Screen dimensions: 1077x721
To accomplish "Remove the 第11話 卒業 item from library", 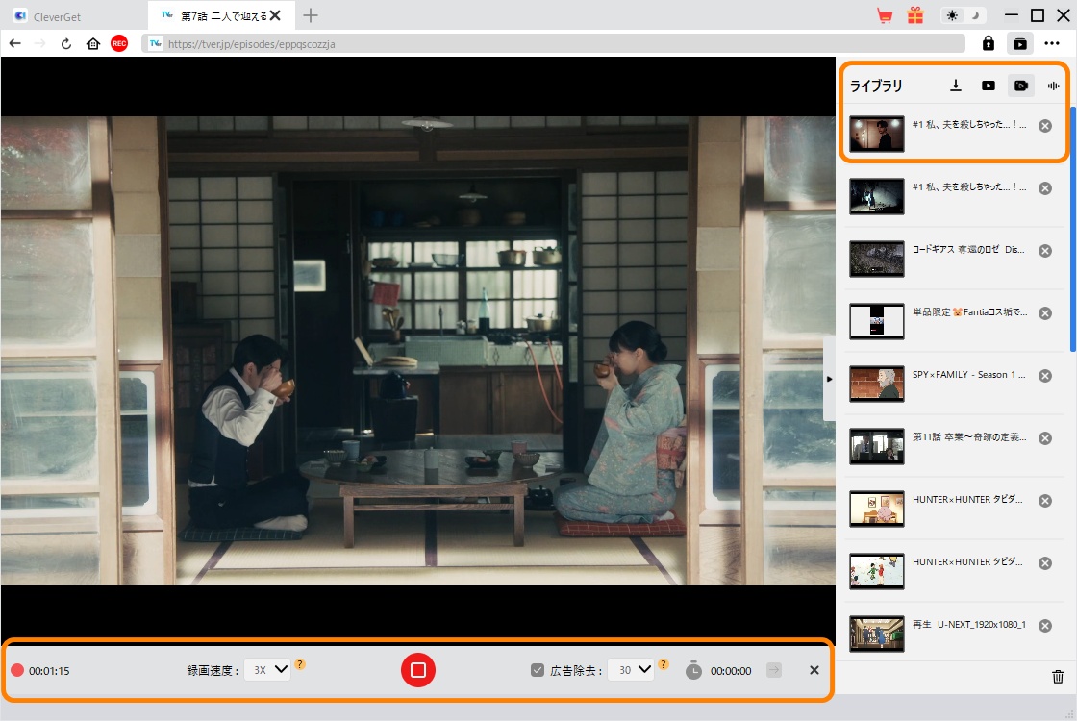I will [x=1044, y=438].
